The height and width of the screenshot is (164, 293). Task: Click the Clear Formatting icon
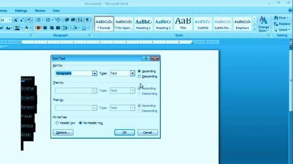[x=29, y=20]
